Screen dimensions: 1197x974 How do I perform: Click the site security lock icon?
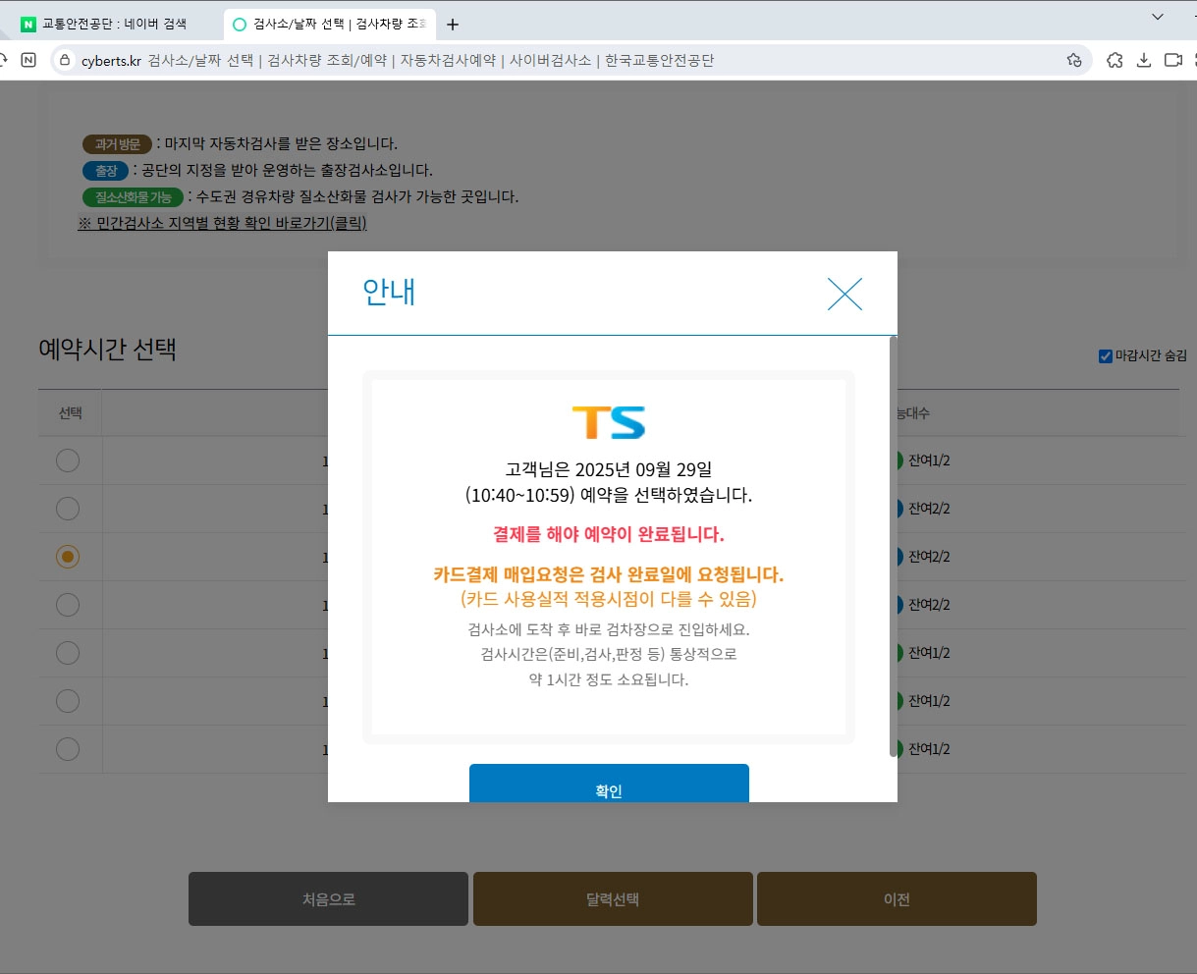click(64, 60)
